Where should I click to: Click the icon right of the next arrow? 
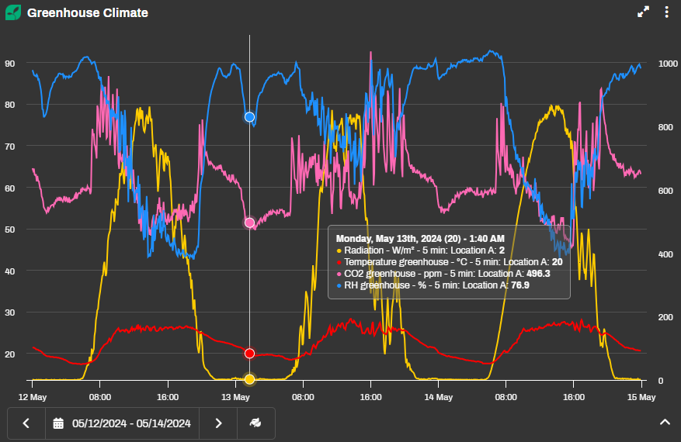(x=255, y=423)
